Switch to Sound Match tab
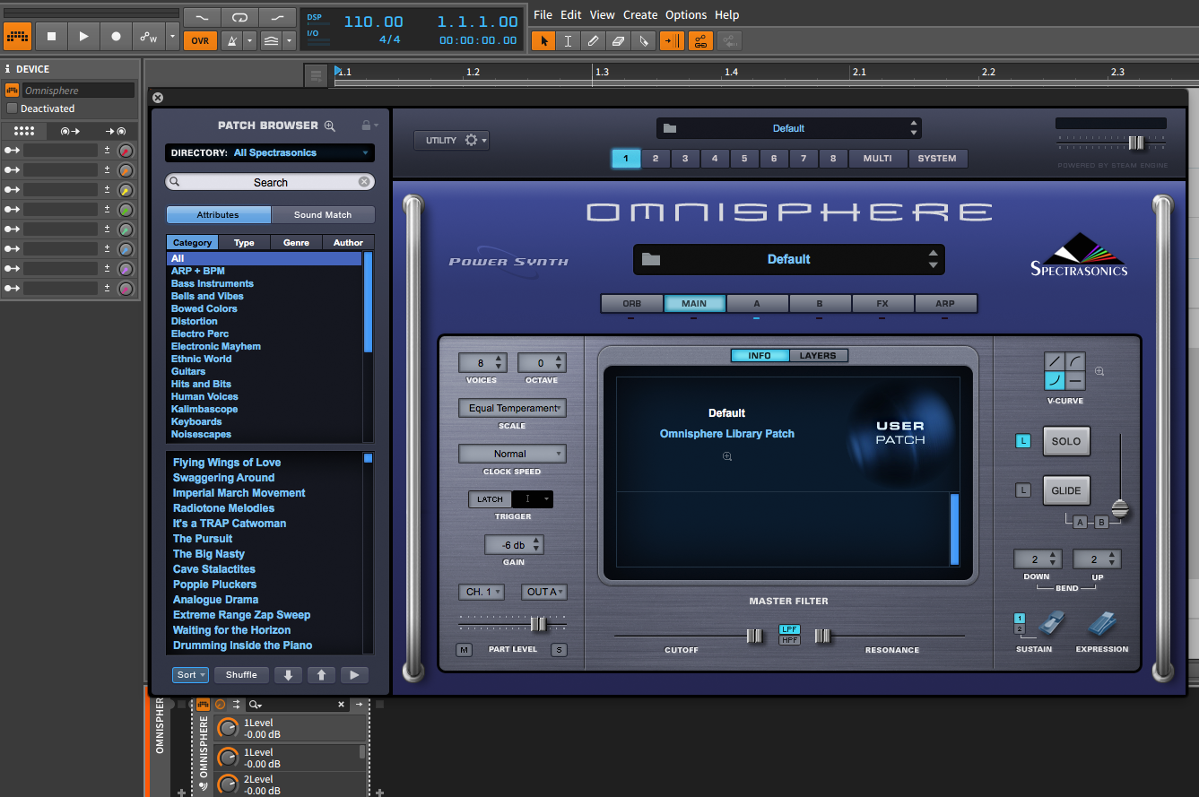1199x797 pixels. 323,215
